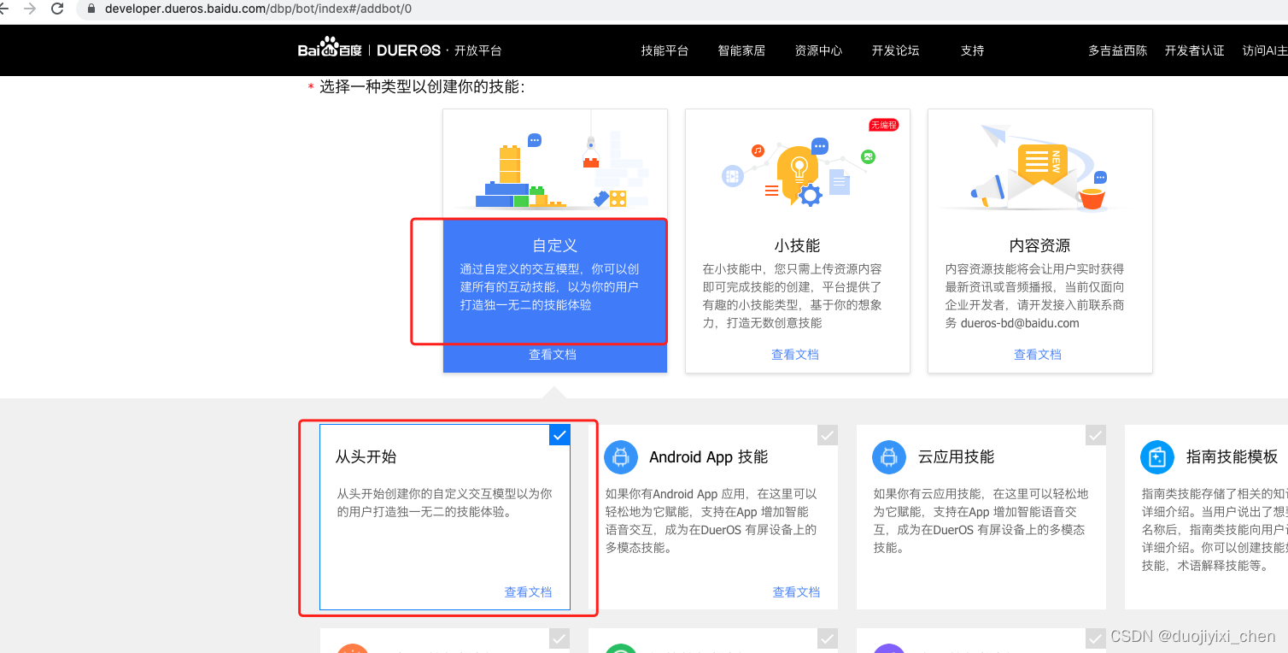Toggle the 从头开始 checkmark
The height and width of the screenshot is (653, 1288).
[x=559, y=435]
